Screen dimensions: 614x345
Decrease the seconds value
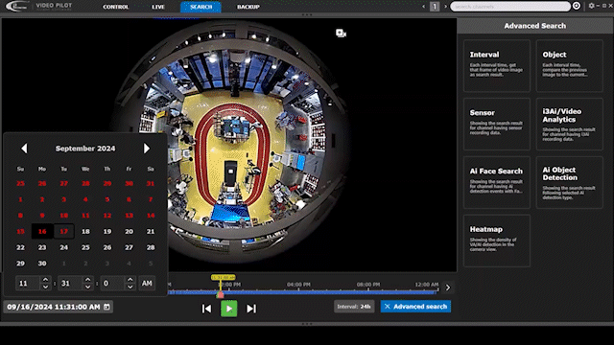point(130,287)
